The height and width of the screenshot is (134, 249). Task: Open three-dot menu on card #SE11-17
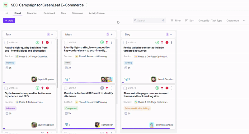click(x=171, y=88)
